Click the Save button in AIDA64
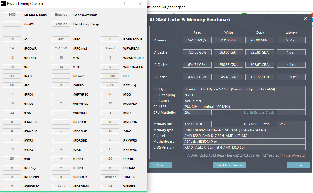 click(x=160, y=165)
